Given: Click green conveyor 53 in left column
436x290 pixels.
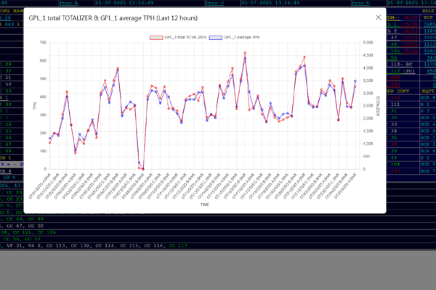Looking at the screenshot, I should [8, 91].
